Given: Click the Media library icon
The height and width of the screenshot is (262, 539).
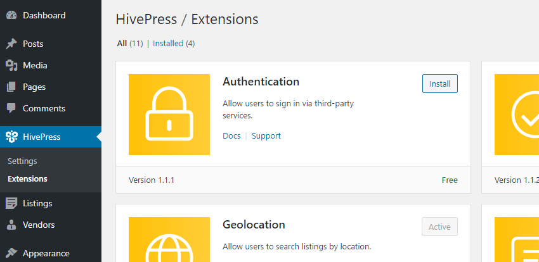Looking at the screenshot, I should tap(11, 65).
